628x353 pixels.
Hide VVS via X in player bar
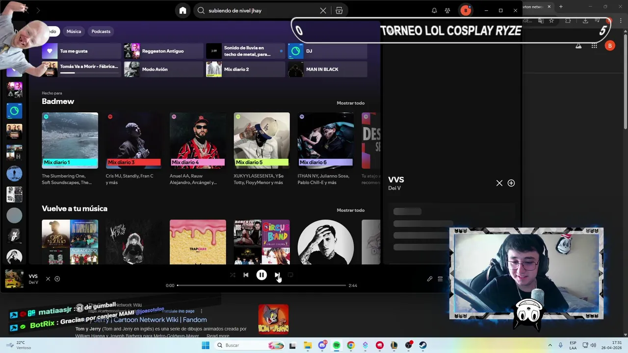click(x=48, y=278)
